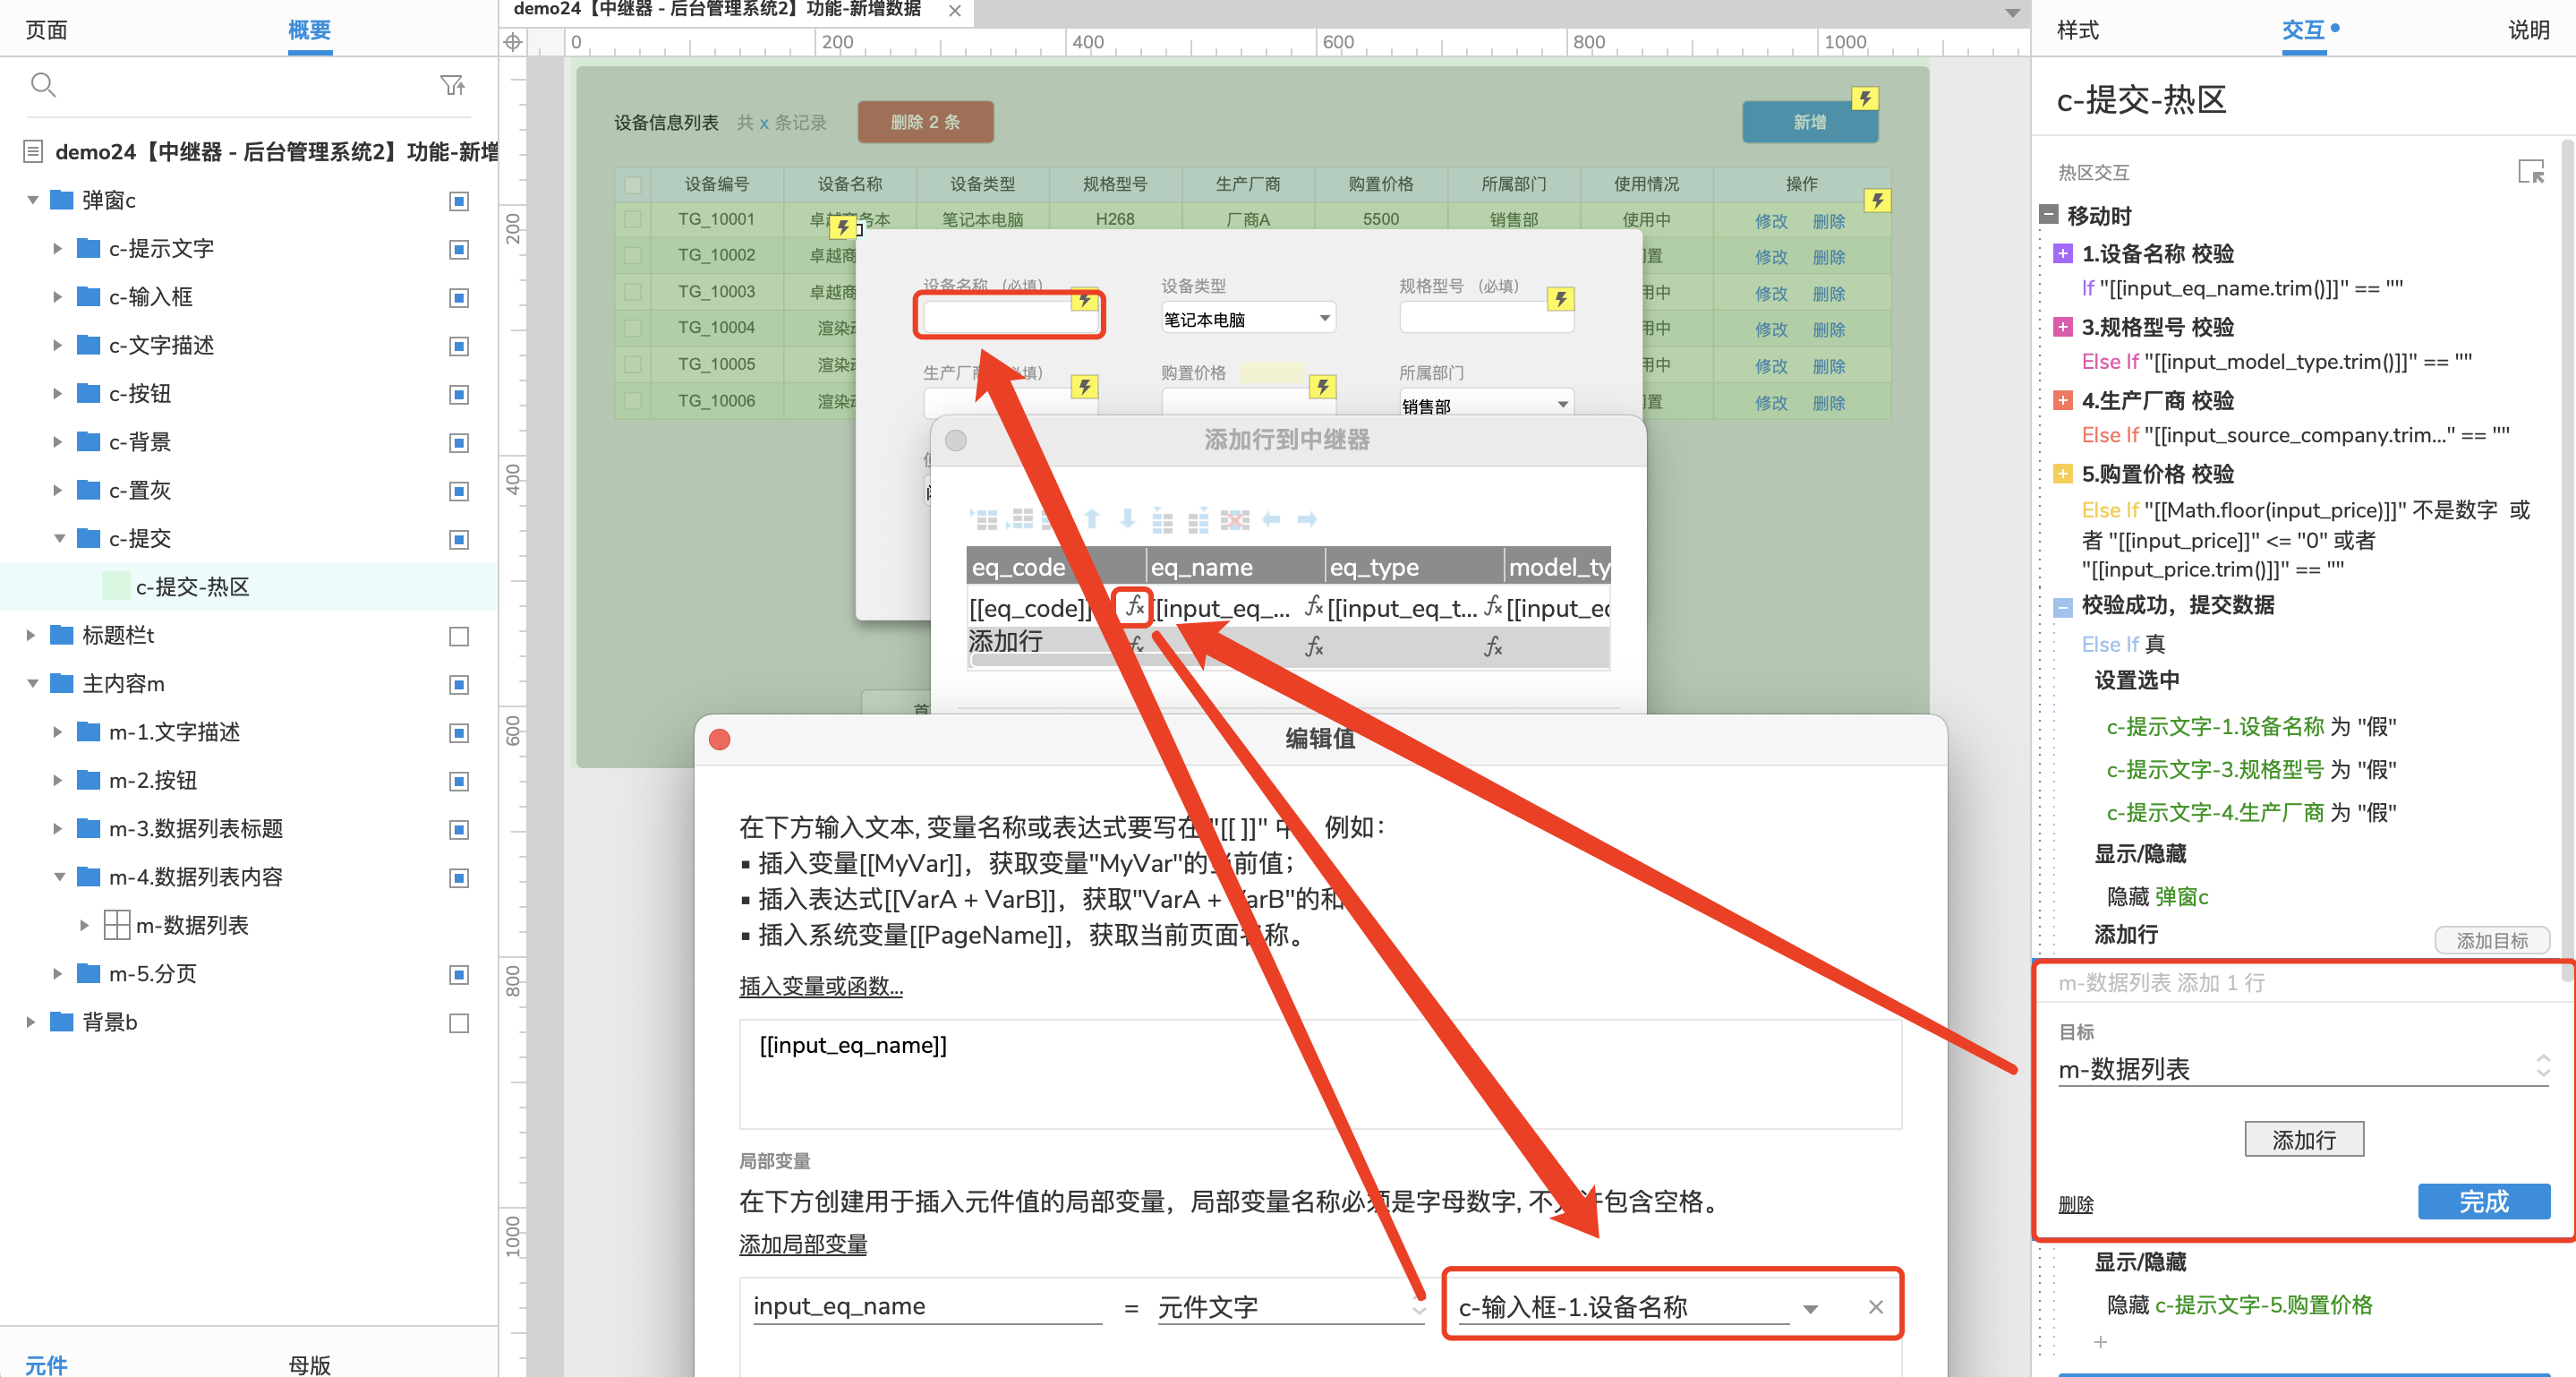
Task: Click the 添加局部变量 link
Action: 803,1244
